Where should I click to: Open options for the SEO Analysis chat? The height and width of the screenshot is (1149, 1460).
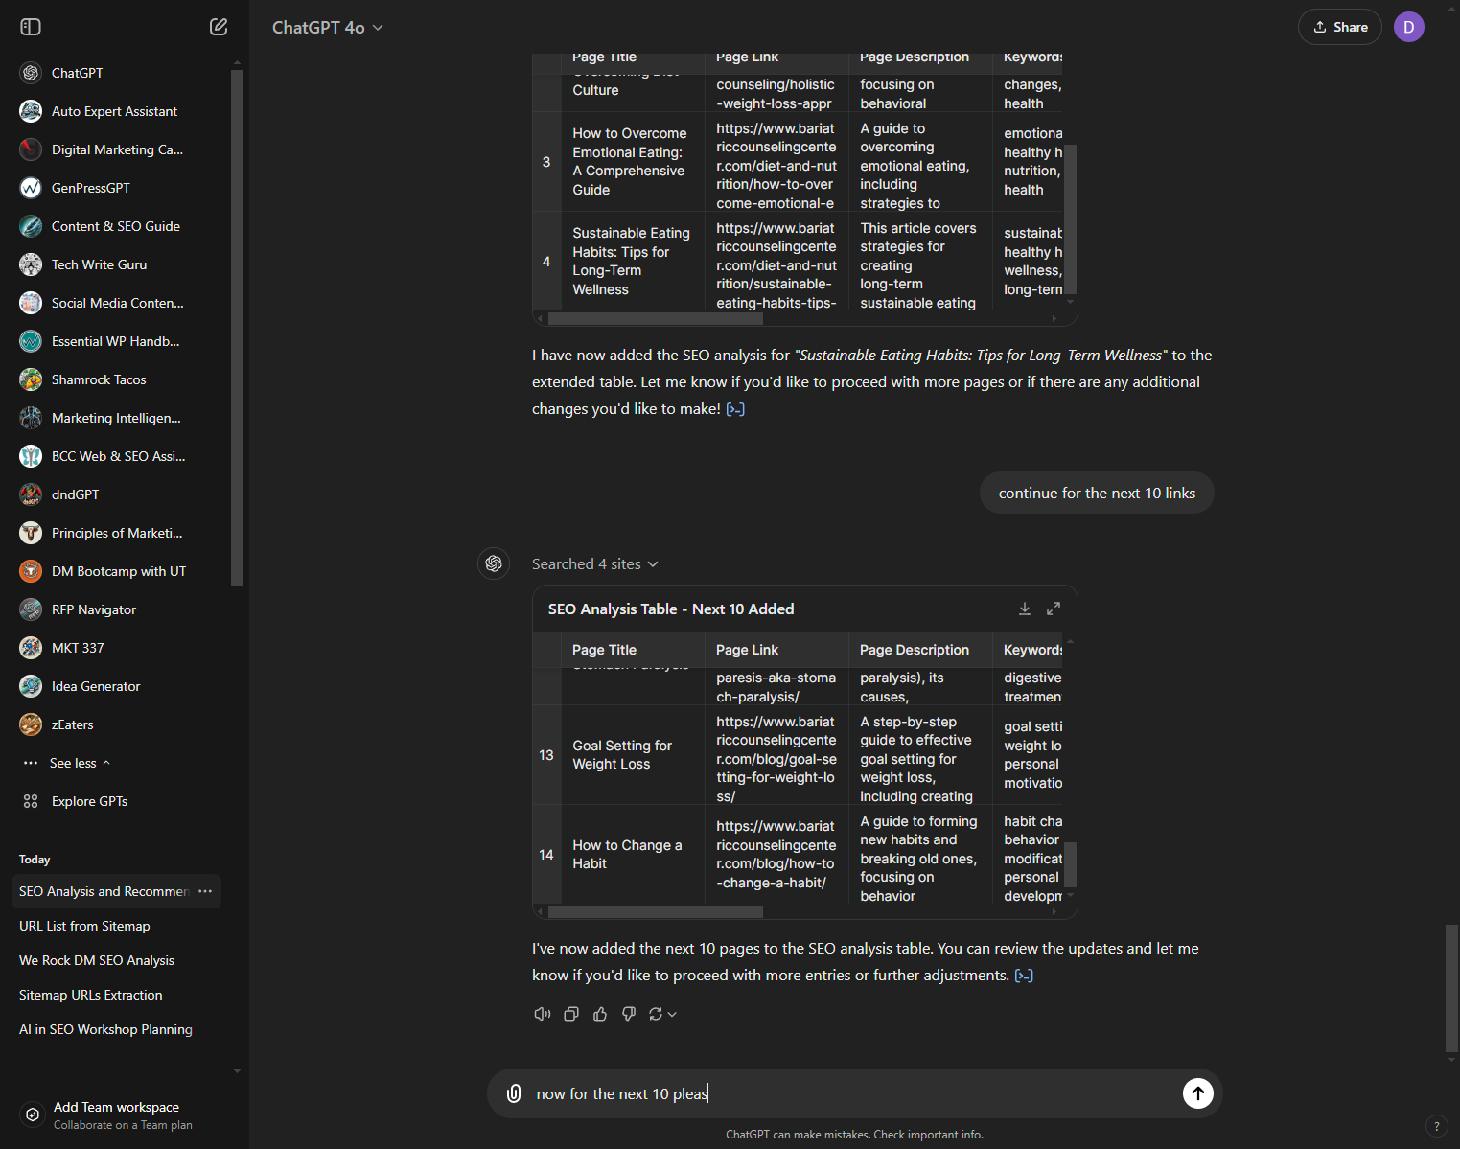205,891
